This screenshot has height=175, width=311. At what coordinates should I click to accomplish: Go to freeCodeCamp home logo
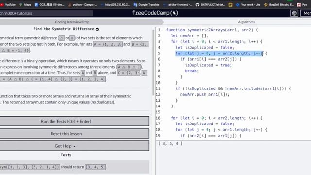tap(155, 13)
